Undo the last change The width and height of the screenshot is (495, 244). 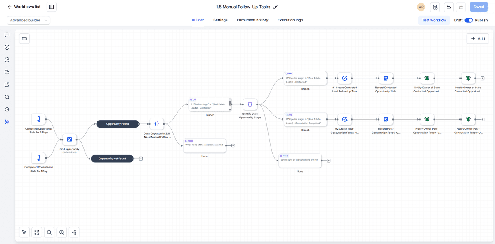[x=448, y=7]
